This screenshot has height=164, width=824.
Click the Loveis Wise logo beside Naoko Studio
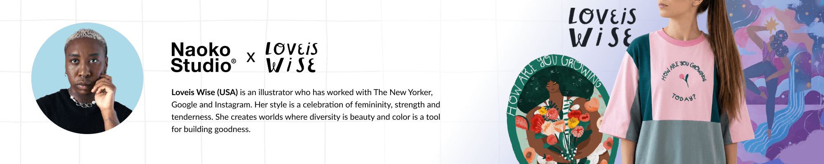coord(291,57)
